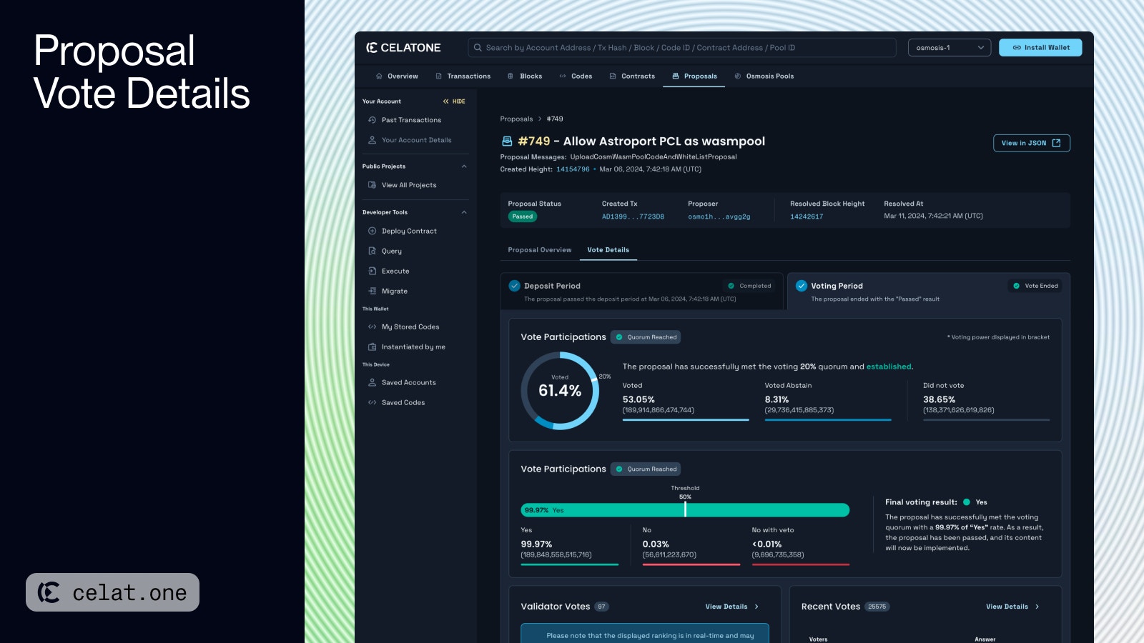Image resolution: width=1144 pixels, height=643 pixels.
Task: Open the Transactions tab
Action: point(463,76)
